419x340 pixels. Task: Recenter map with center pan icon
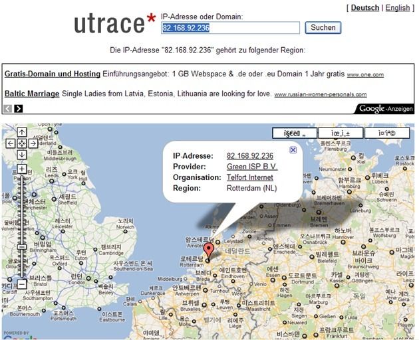click(22, 143)
